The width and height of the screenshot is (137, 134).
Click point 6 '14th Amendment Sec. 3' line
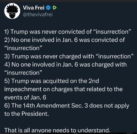pos(67,106)
